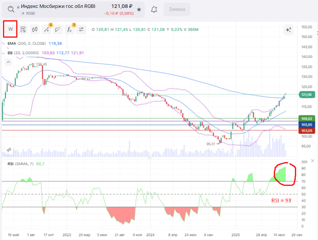Change the candlestick chart type
Image resolution: width=318 pixels, height=240 pixels.
click(35, 29)
